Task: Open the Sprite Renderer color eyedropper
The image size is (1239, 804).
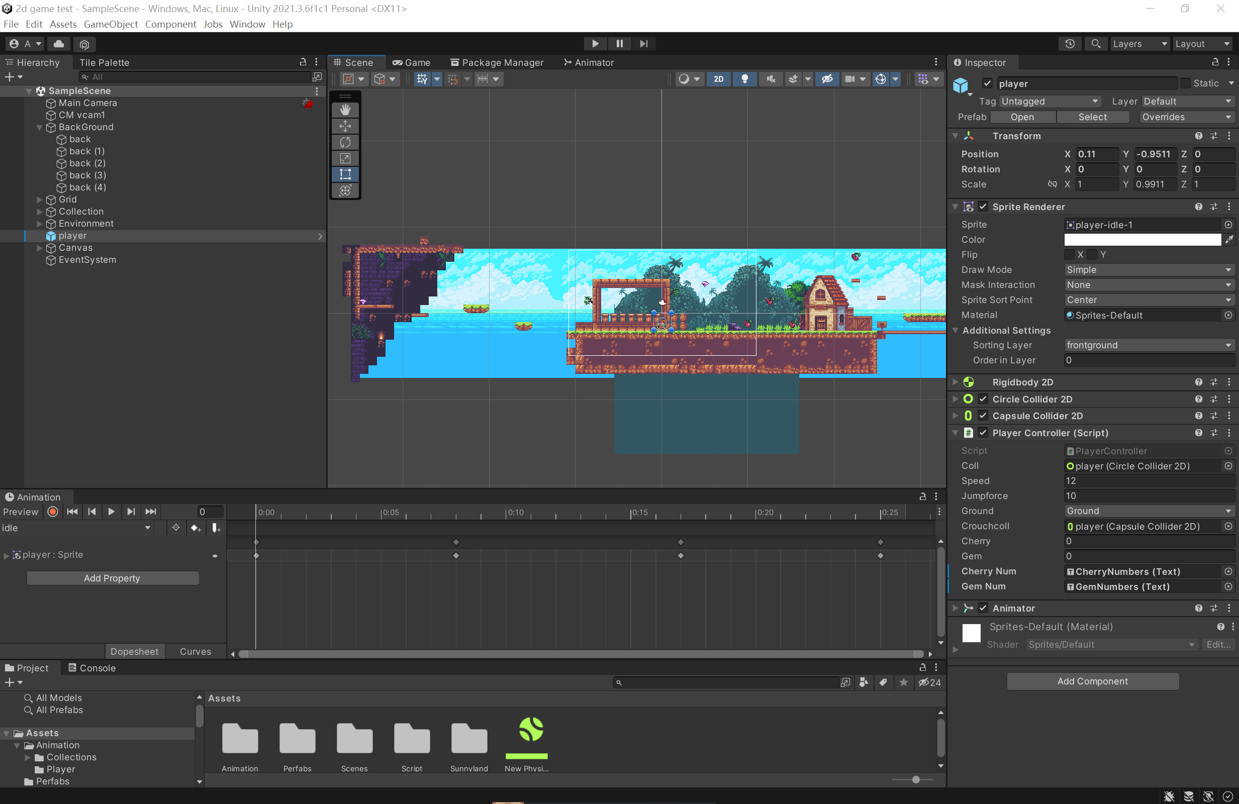Action: pos(1228,239)
